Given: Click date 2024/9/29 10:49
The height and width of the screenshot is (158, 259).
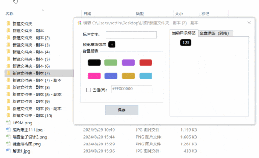Looking at the screenshot, I should pos(99,130).
